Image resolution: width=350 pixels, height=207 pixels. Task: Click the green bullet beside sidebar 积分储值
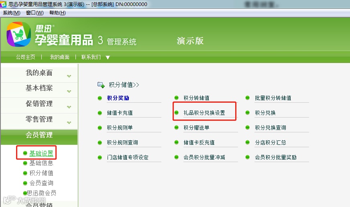point(25,173)
